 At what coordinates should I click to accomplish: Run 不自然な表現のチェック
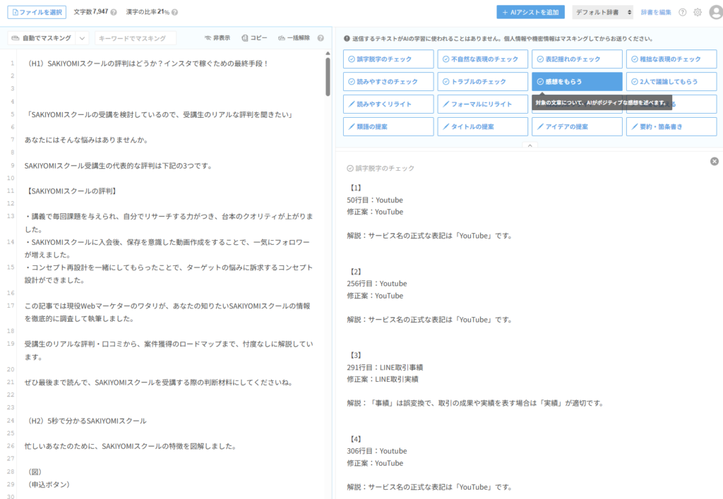482,59
